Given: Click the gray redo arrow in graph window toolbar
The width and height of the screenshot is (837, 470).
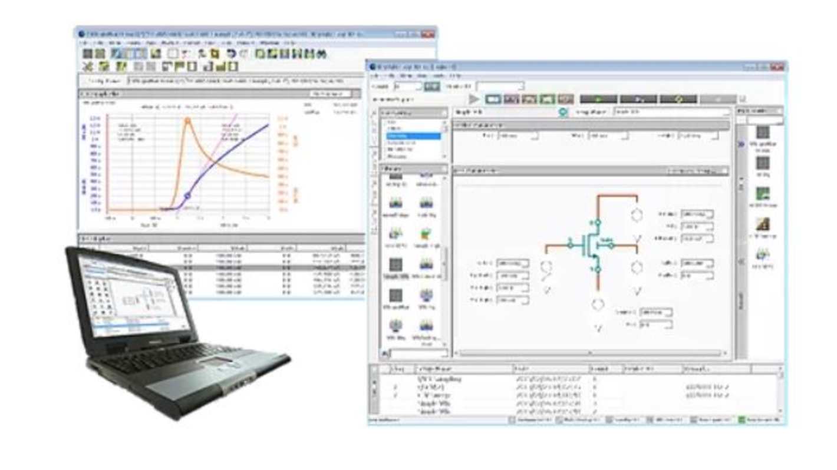Looking at the screenshot, I should point(243,54).
